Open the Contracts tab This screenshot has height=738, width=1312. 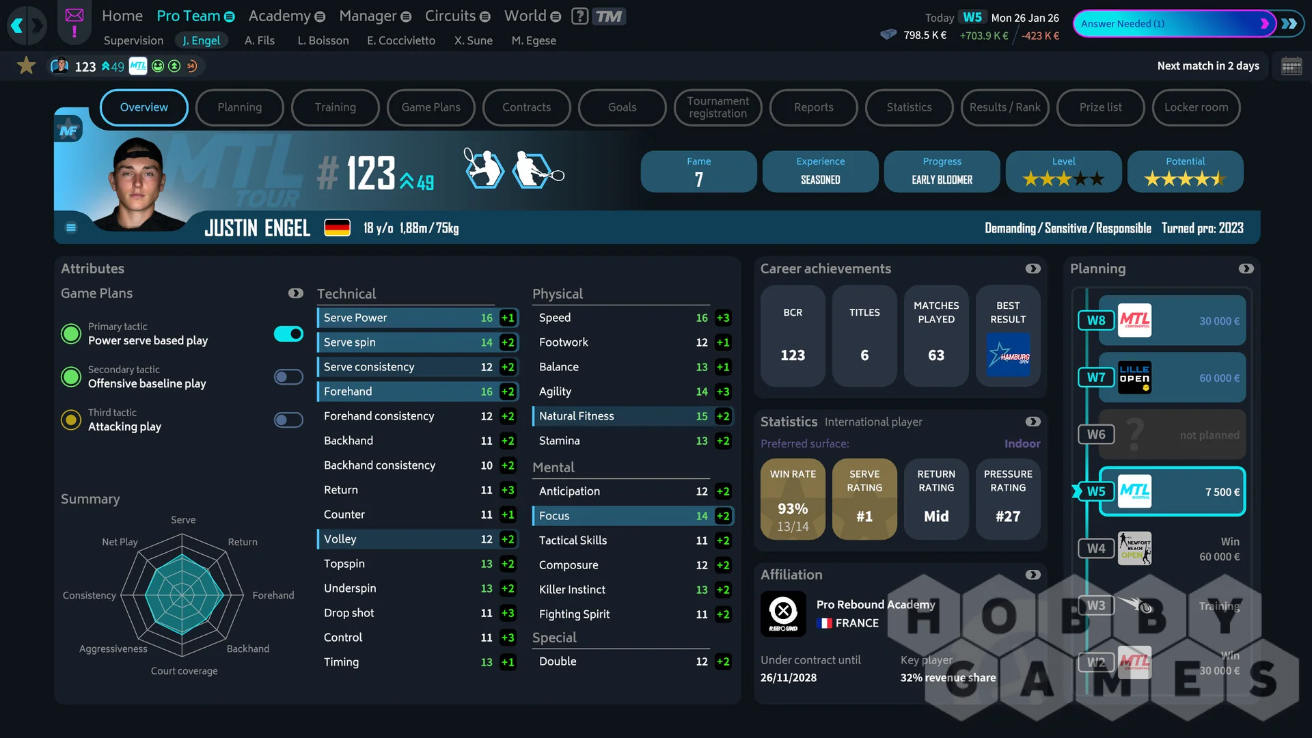coord(527,107)
